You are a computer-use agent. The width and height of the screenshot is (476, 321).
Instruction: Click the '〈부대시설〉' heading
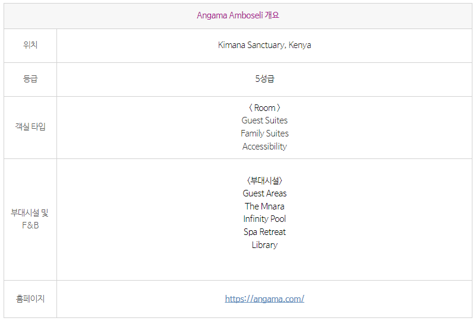click(264, 180)
